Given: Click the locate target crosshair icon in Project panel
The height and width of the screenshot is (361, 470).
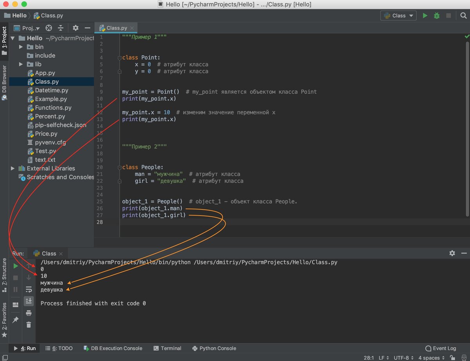Looking at the screenshot, I should (x=49, y=28).
